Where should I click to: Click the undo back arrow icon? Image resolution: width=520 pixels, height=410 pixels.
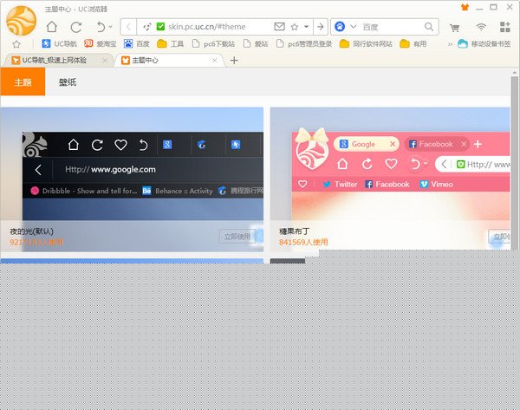tap(101, 27)
